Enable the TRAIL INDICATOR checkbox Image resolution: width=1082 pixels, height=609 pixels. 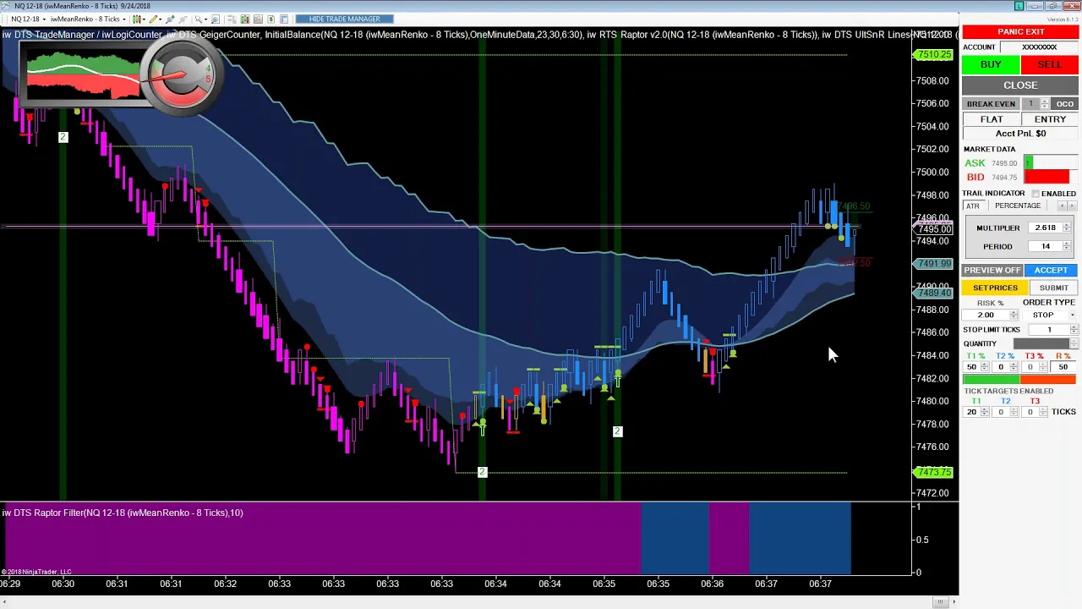(x=1036, y=194)
